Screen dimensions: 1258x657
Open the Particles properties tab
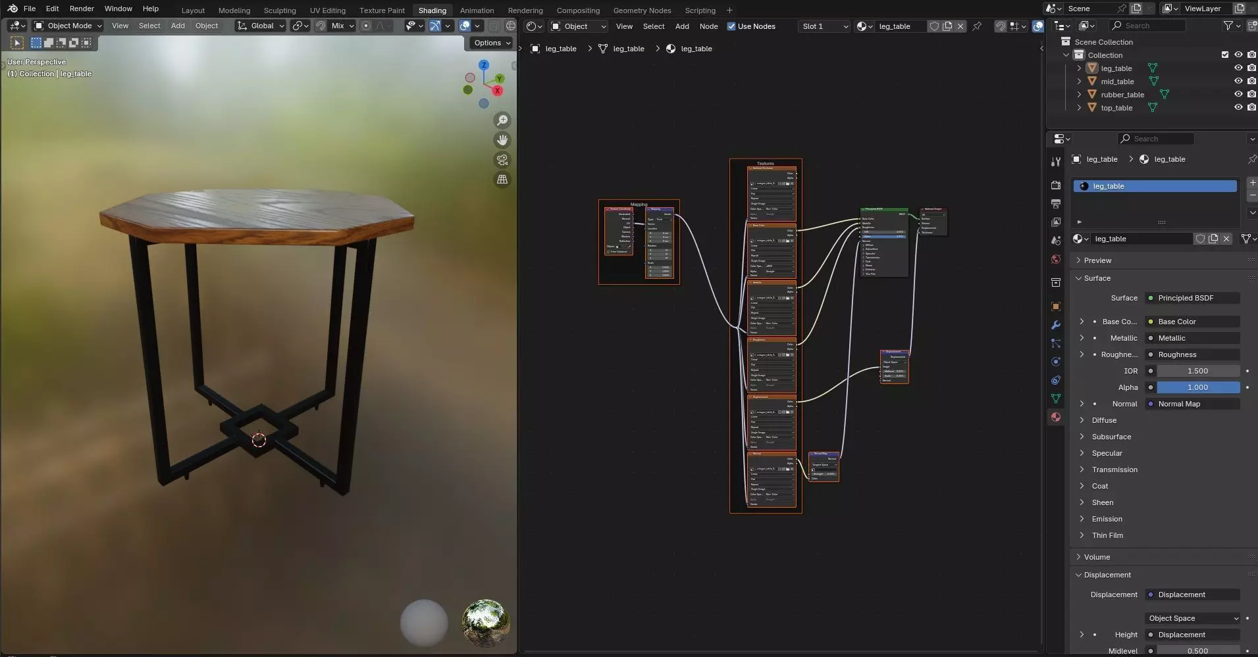(x=1056, y=343)
